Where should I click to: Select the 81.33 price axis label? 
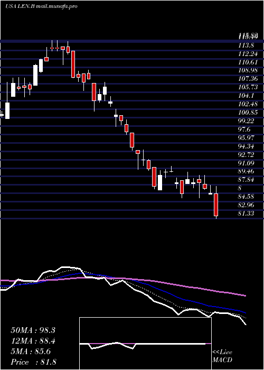246,214
